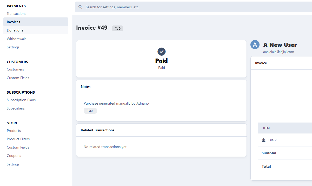Open the Coupons page
Viewport: 312px width, 186px height.
click(x=14, y=156)
